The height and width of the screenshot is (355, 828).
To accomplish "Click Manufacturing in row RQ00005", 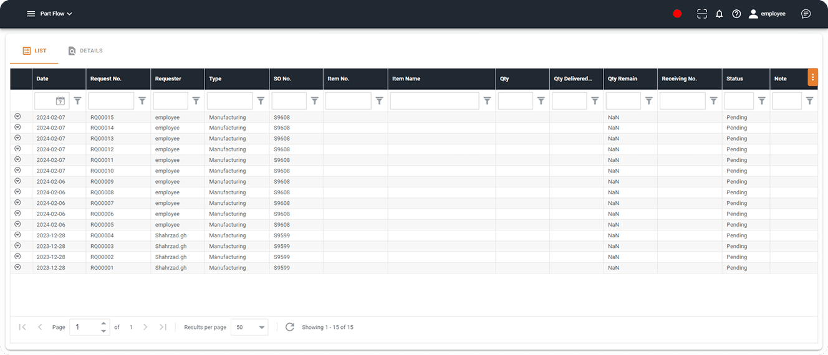I will click(228, 225).
